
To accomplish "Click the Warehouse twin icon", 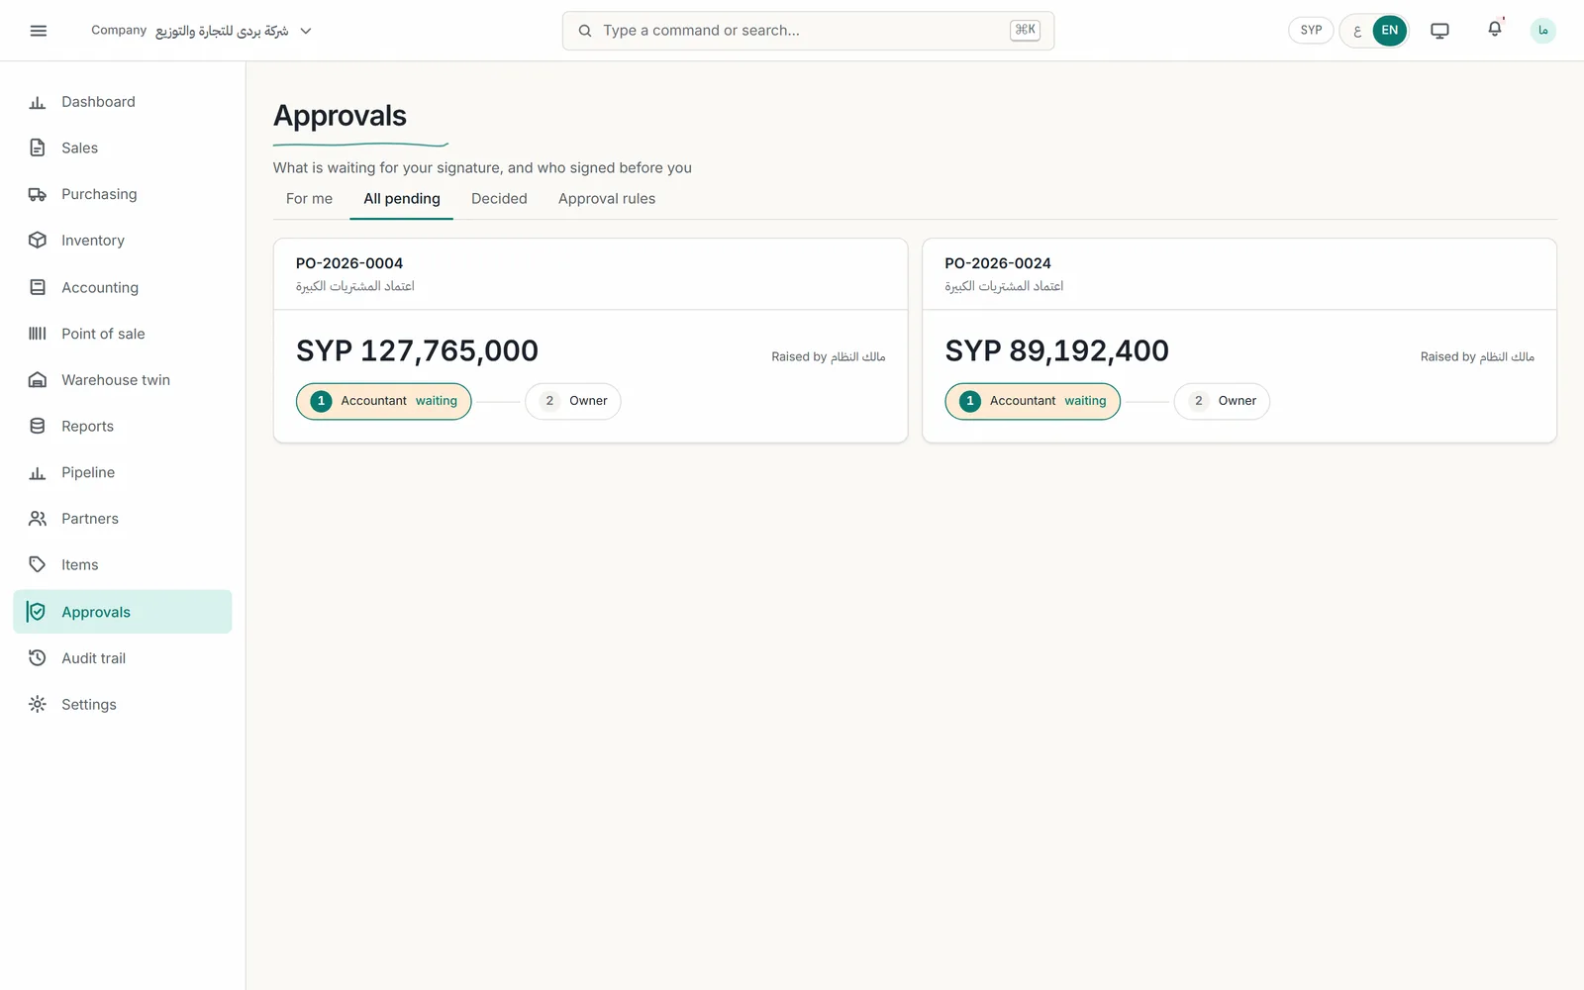I will [38, 380].
